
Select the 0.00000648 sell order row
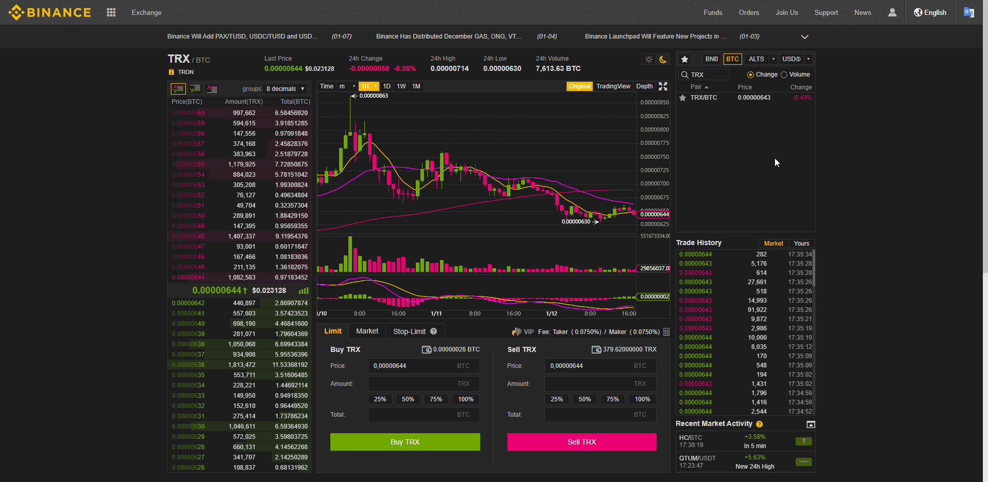click(240, 236)
